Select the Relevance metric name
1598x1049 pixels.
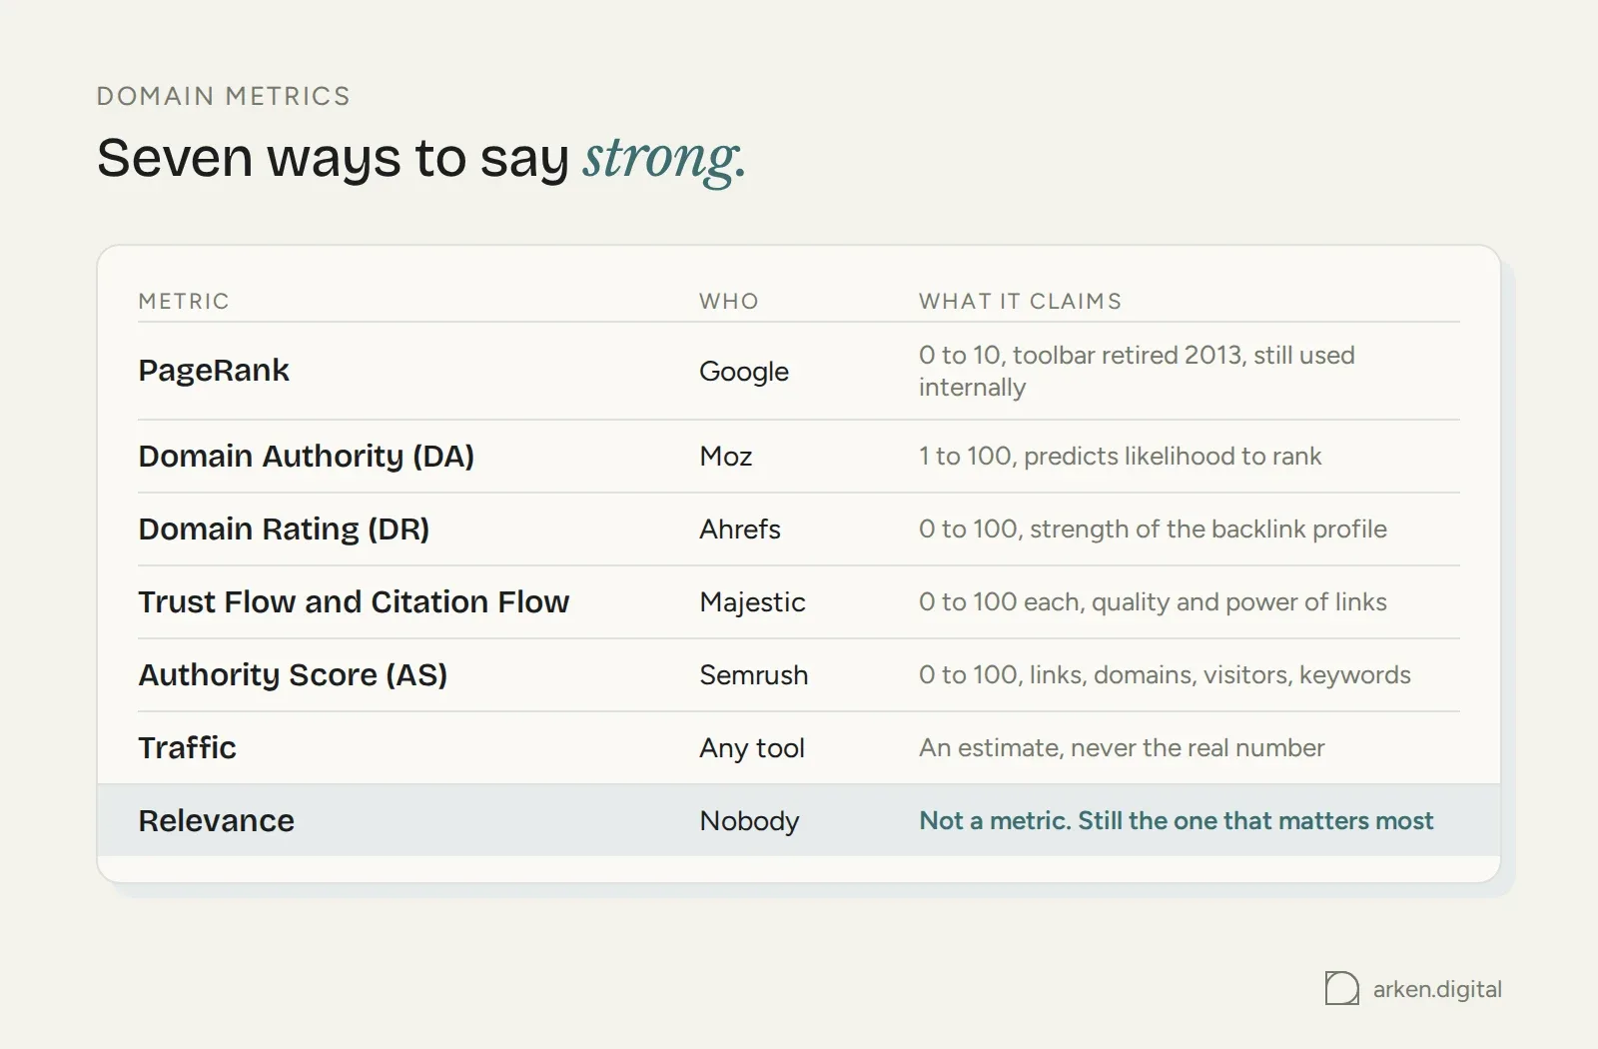(x=217, y=821)
